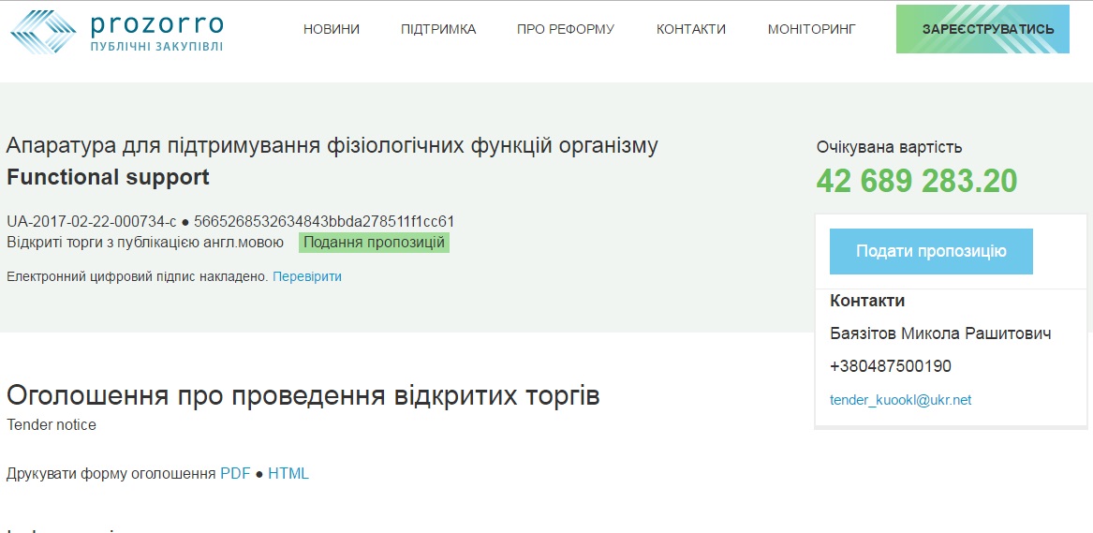Click the 'Functional support' bold title
This screenshot has height=533, width=1093.
108,177
